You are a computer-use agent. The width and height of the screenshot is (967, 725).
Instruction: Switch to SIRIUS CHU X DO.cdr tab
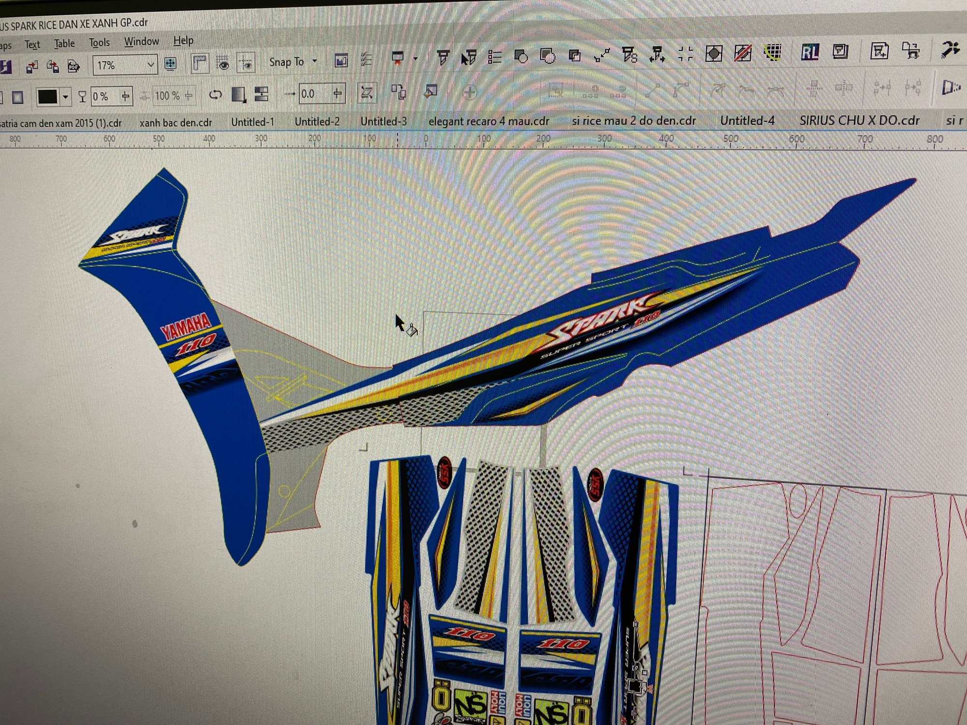(859, 120)
